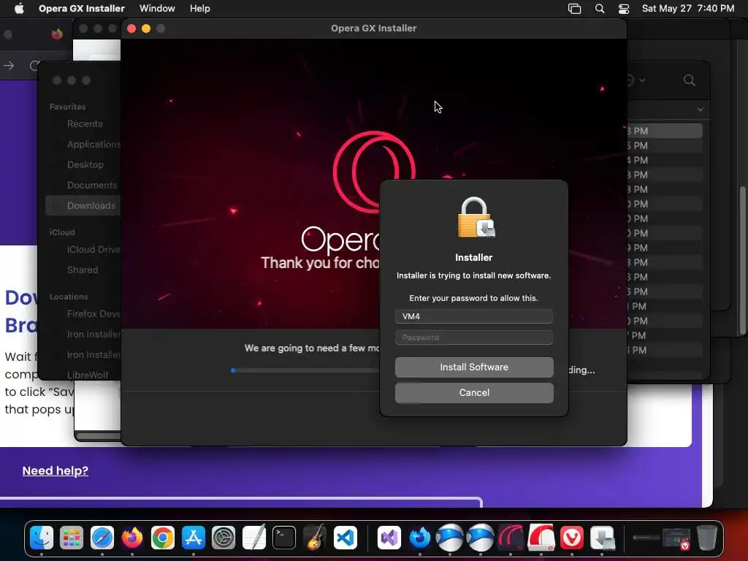748x561 pixels.
Task: Open Terminal from the dock
Action: [284, 538]
